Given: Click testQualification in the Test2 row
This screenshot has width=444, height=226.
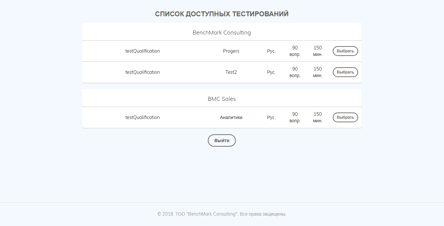Looking at the screenshot, I should coord(142,72).
